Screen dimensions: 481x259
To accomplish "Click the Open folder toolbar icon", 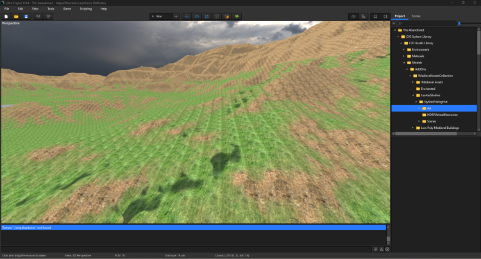I will [16, 16].
